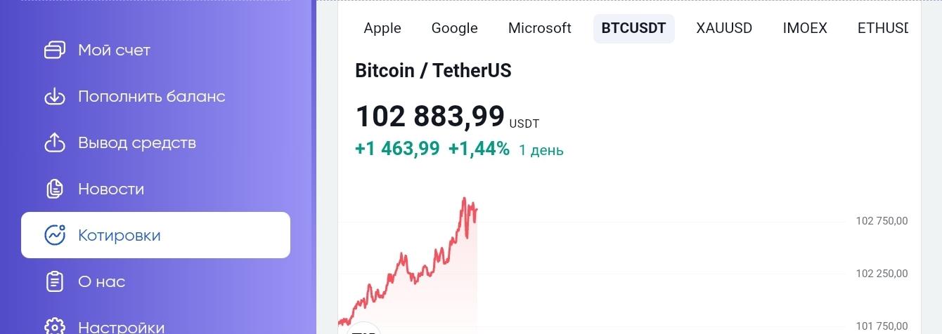Click the gear icon beside Настройки

55,326
